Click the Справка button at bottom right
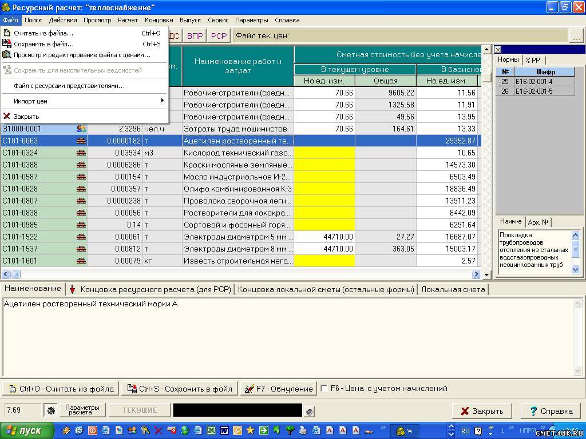Viewport: 586px width, 439px height. pyautogui.click(x=551, y=411)
